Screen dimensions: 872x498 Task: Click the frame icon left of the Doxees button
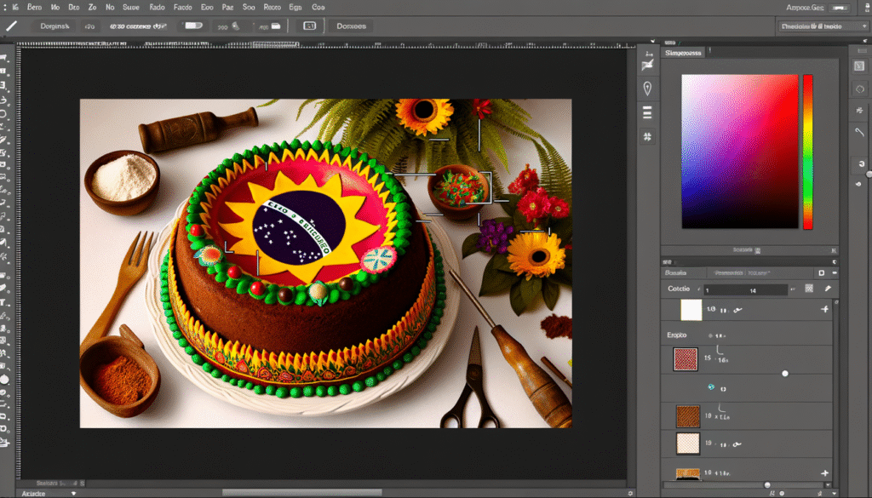click(x=310, y=26)
